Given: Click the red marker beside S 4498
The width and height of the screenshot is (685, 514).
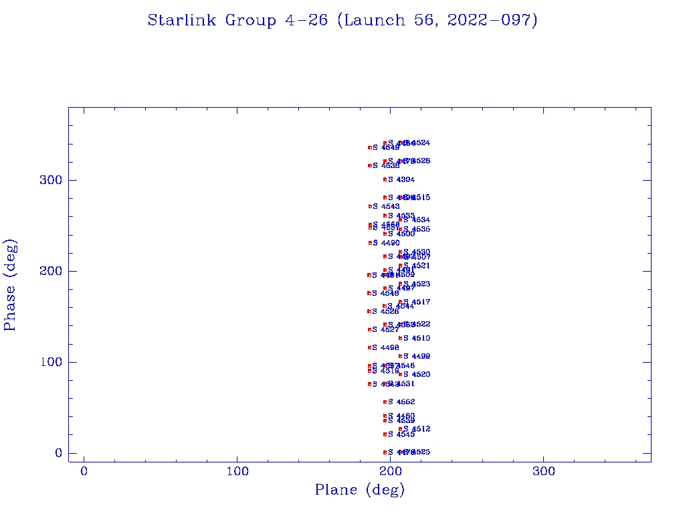Looking at the screenshot, I should pos(369,348).
